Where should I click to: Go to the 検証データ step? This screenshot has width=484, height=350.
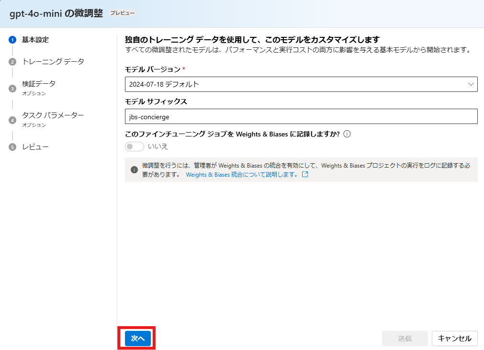pos(39,84)
